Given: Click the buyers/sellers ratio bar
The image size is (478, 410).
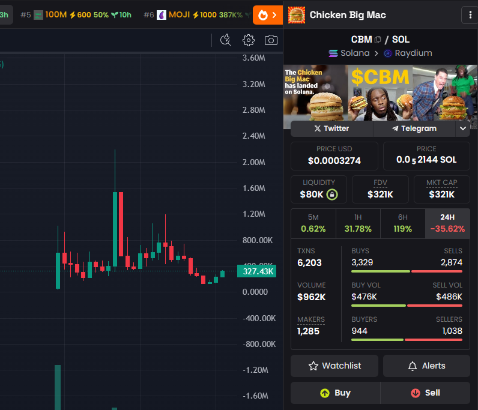Looking at the screenshot, I should [407, 340].
